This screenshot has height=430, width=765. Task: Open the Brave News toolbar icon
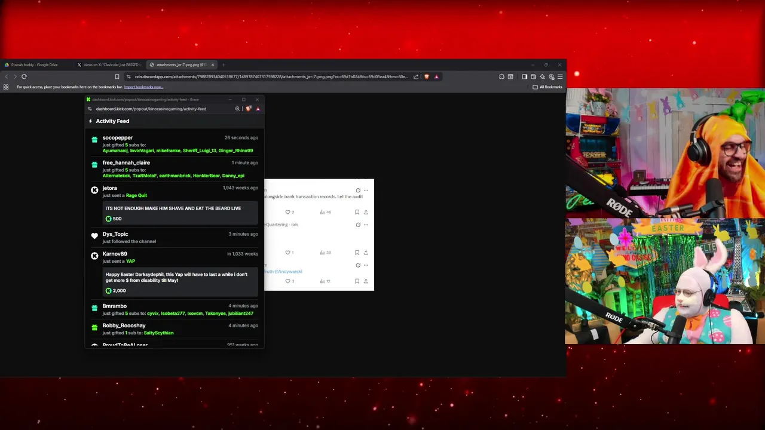tap(510, 76)
